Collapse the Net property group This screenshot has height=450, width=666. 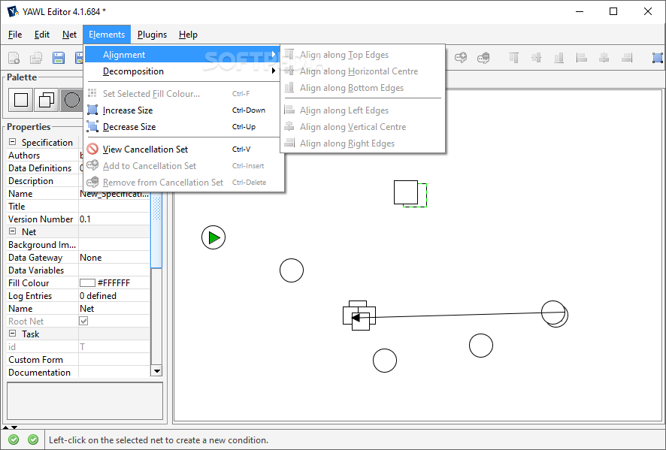[x=12, y=231]
